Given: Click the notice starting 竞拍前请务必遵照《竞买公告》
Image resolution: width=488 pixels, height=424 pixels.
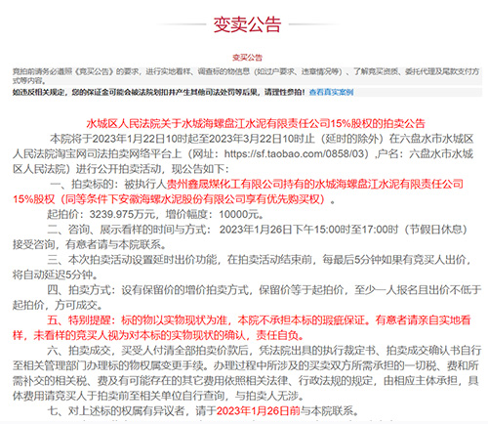Looking at the screenshot, I should (x=246, y=75).
